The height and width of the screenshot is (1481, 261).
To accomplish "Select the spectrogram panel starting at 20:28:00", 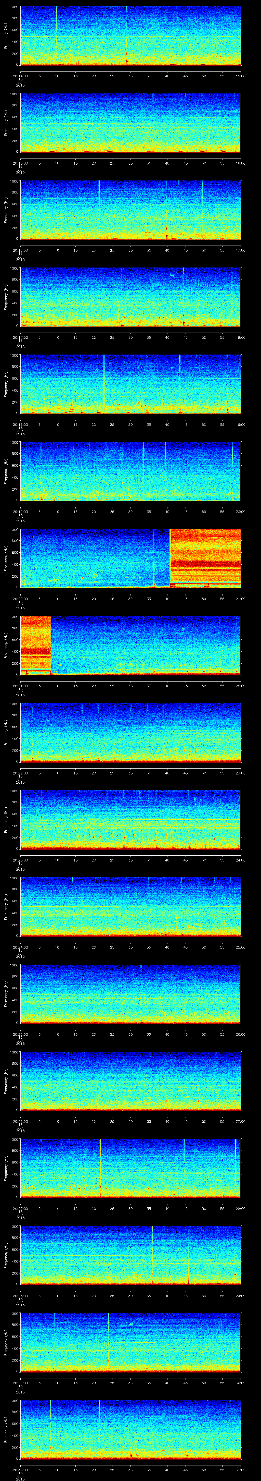I will pyautogui.click(x=130, y=1255).
